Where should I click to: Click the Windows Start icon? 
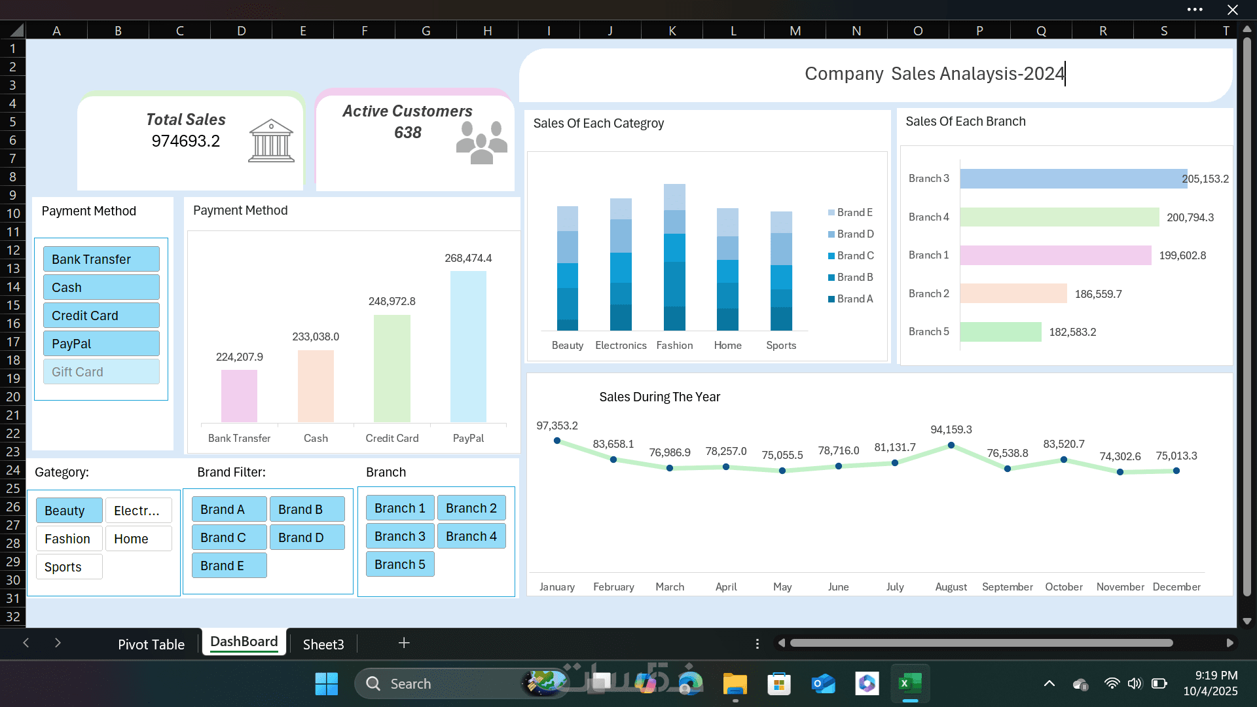[326, 684]
